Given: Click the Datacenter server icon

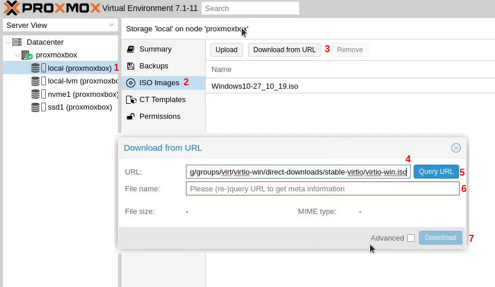Looking at the screenshot, I should click(17, 42).
